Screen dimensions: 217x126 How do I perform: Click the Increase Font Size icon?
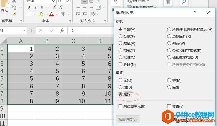(x=55, y=7)
